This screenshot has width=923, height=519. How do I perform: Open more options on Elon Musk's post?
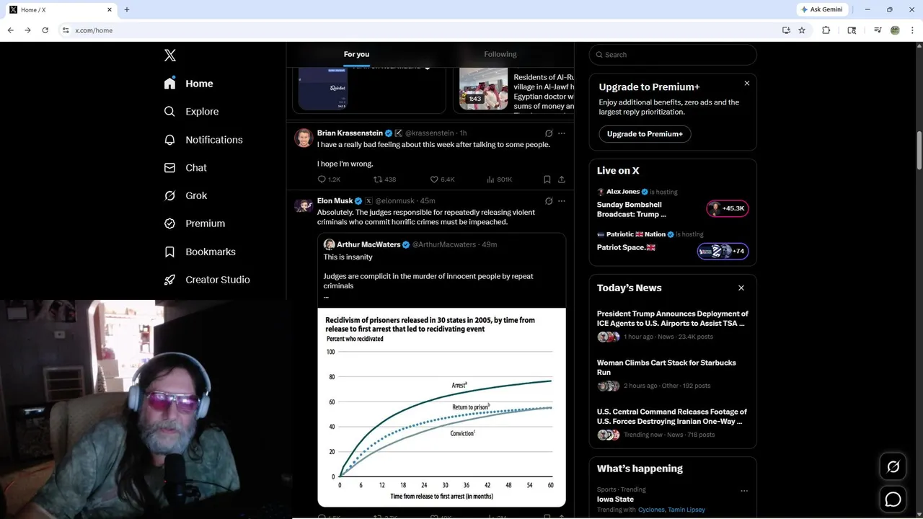point(562,201)
